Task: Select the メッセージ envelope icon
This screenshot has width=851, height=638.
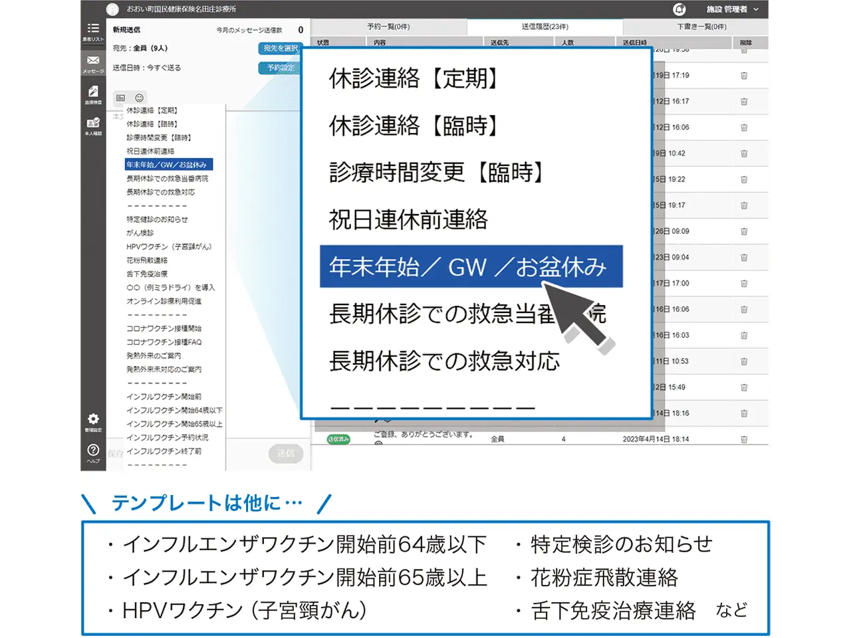Action: point(93,63)
